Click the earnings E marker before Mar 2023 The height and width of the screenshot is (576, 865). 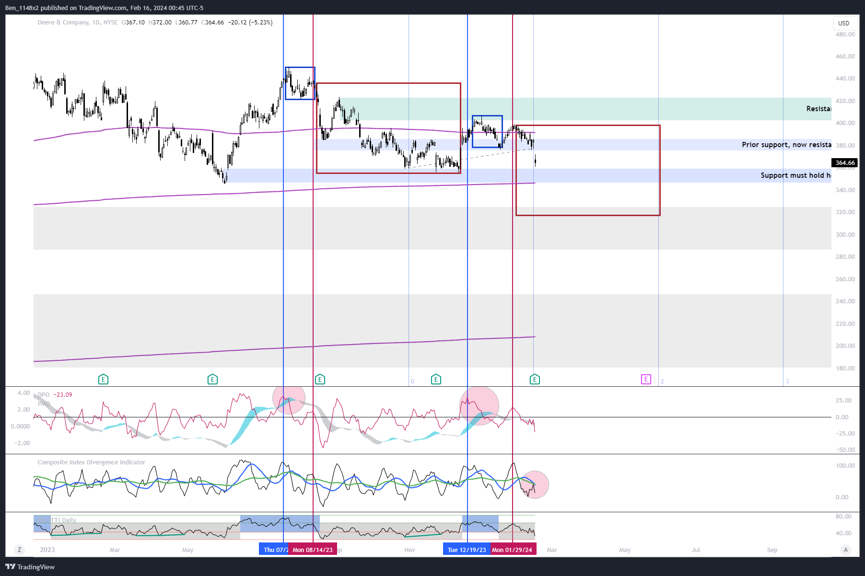point(103,380)
